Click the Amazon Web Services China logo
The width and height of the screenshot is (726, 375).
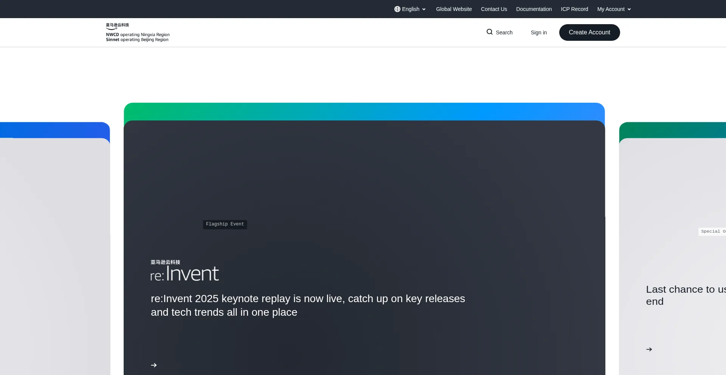138,32
